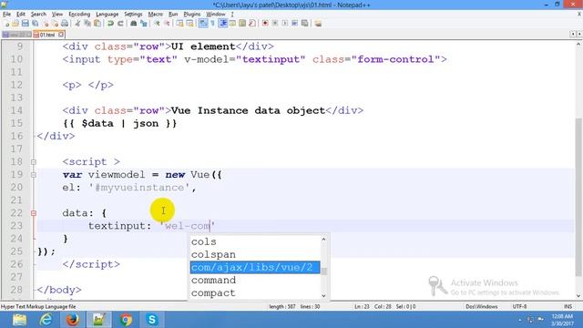Open the Search menu
The width and height of the screenshot is (583, 328).
tap(38, 15)
